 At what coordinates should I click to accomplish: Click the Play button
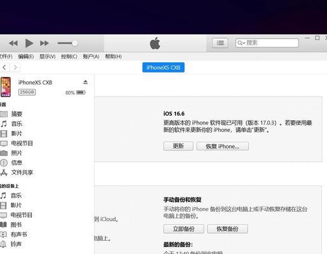[x=29, y=43]
